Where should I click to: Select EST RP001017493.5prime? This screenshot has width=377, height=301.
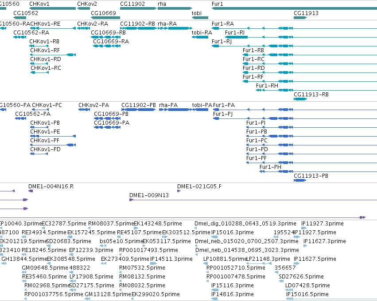coord(148,250)
